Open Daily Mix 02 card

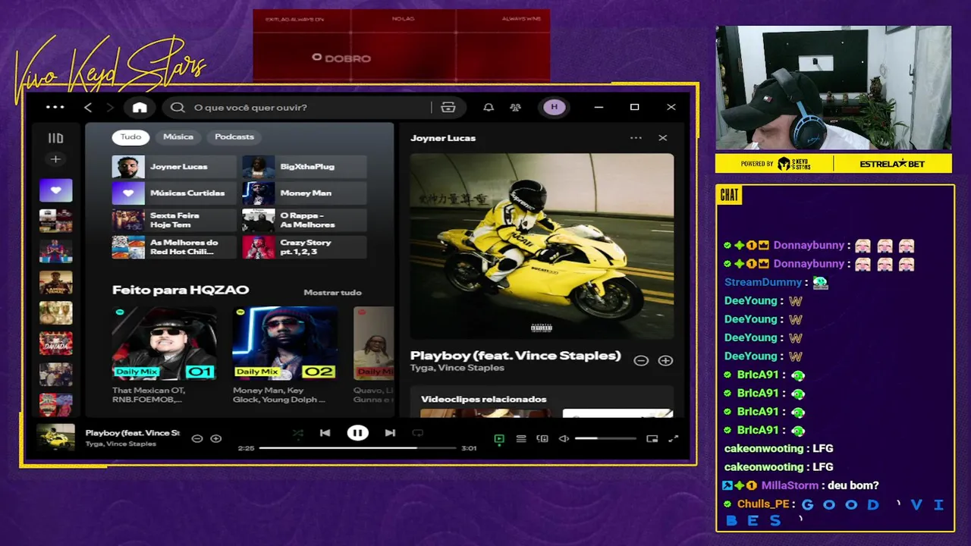(x=284, y=355)
